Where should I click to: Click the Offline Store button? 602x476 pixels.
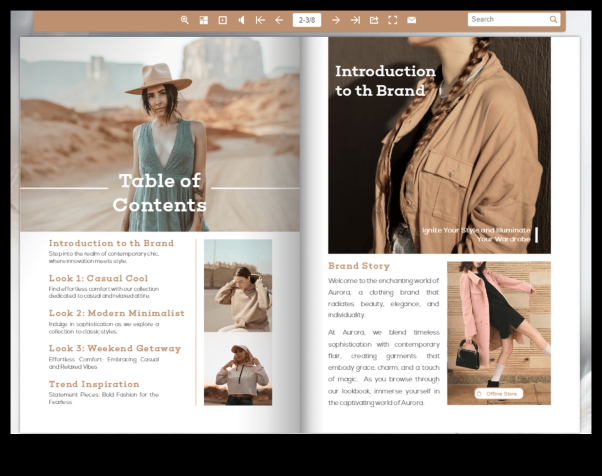coord(498,393)
